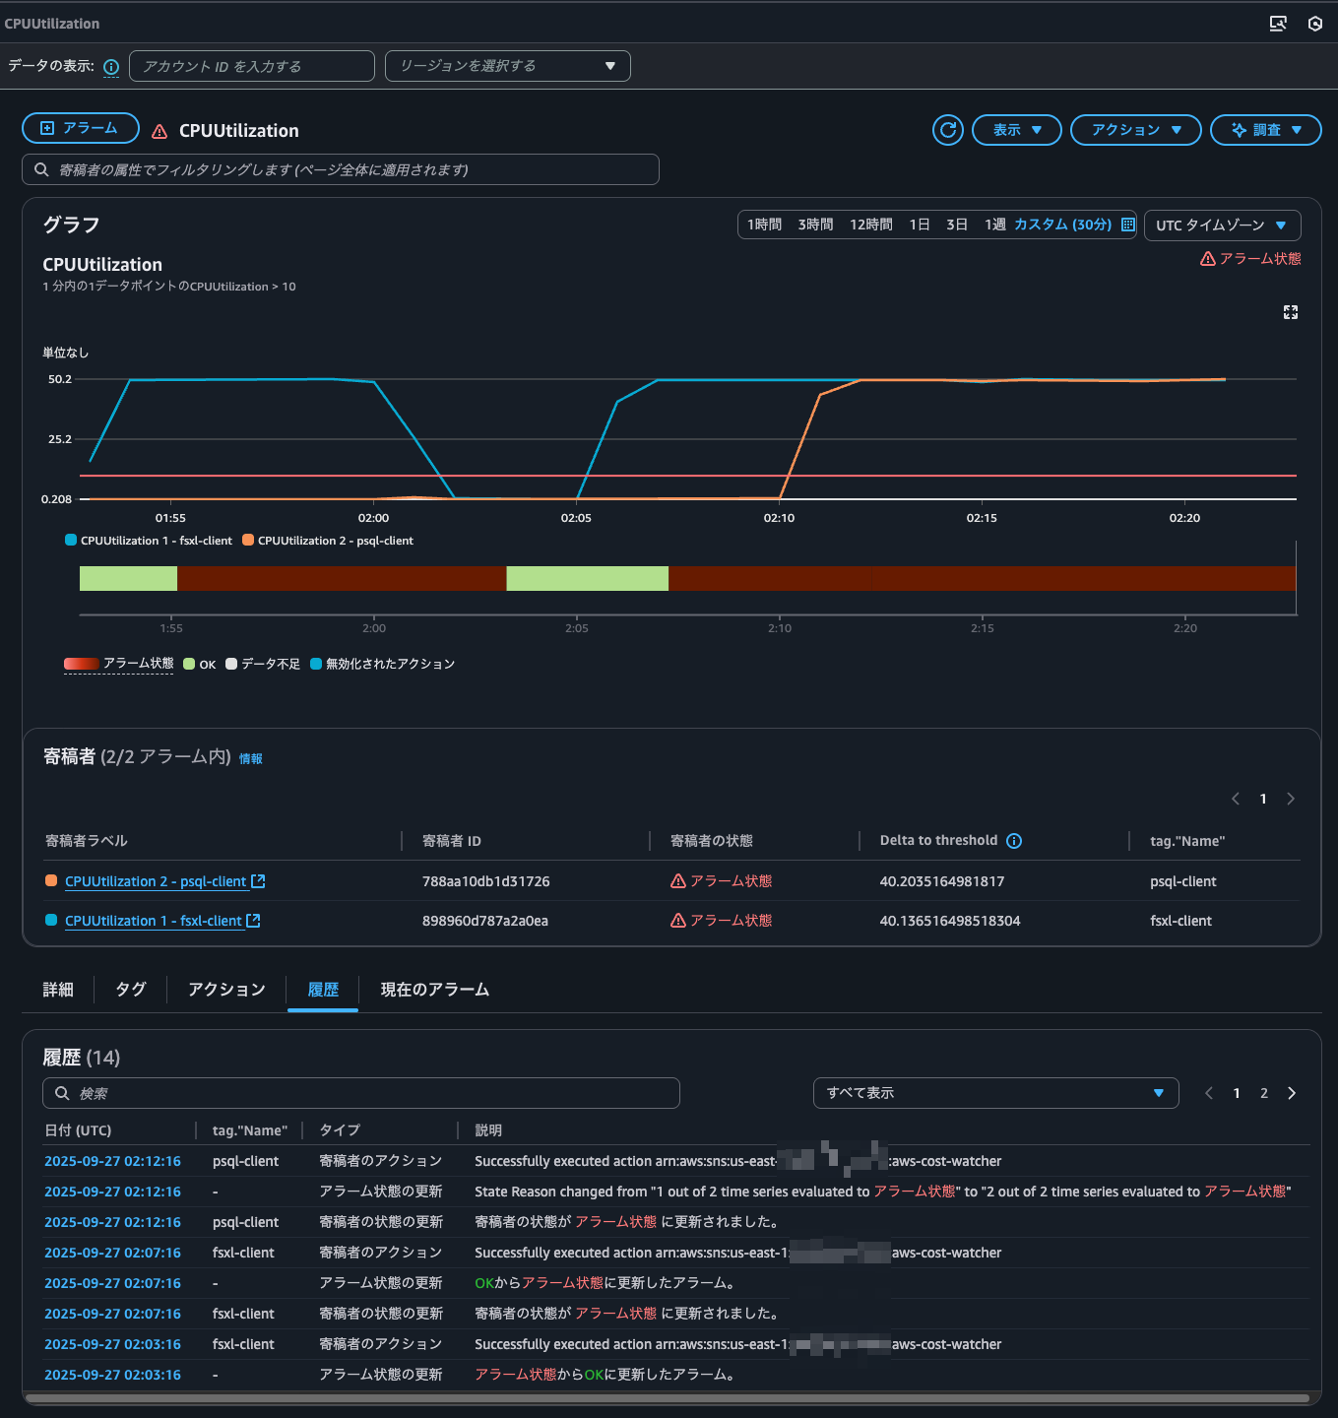Select the 3日 time range
The height and width of the screenshot is (1418, 1338).
tap(957, 225)
